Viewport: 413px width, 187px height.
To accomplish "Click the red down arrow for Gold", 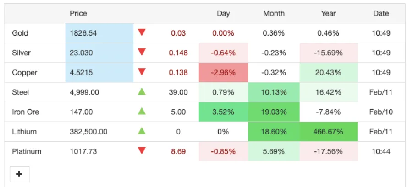I will tap(142, 32).
